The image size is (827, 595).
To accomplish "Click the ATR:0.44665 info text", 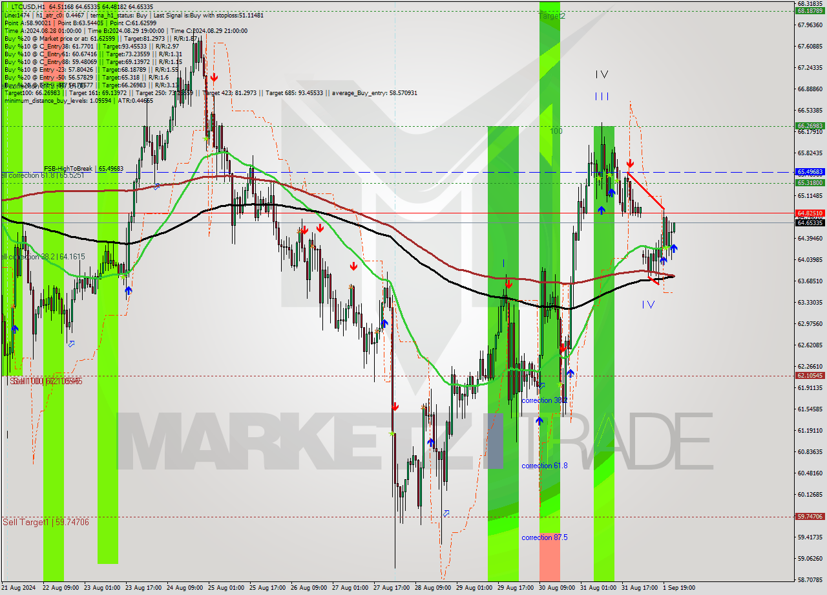I will [x=136, y=100].
